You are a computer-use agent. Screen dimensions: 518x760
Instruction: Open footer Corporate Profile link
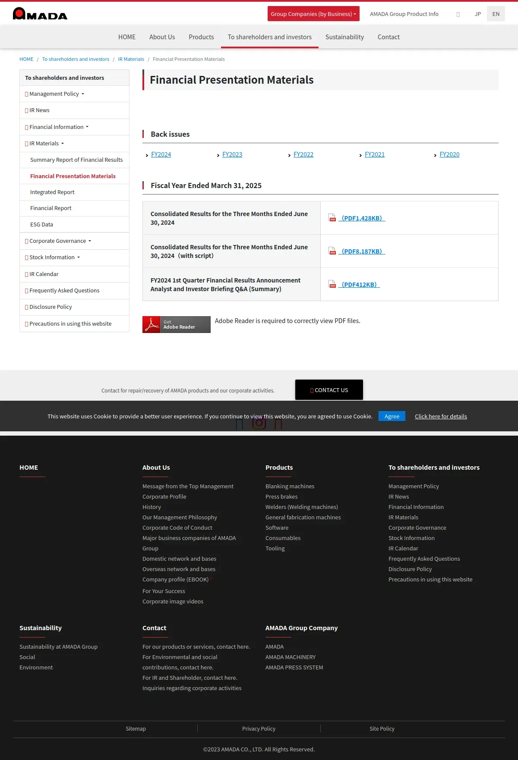point(164,496)
